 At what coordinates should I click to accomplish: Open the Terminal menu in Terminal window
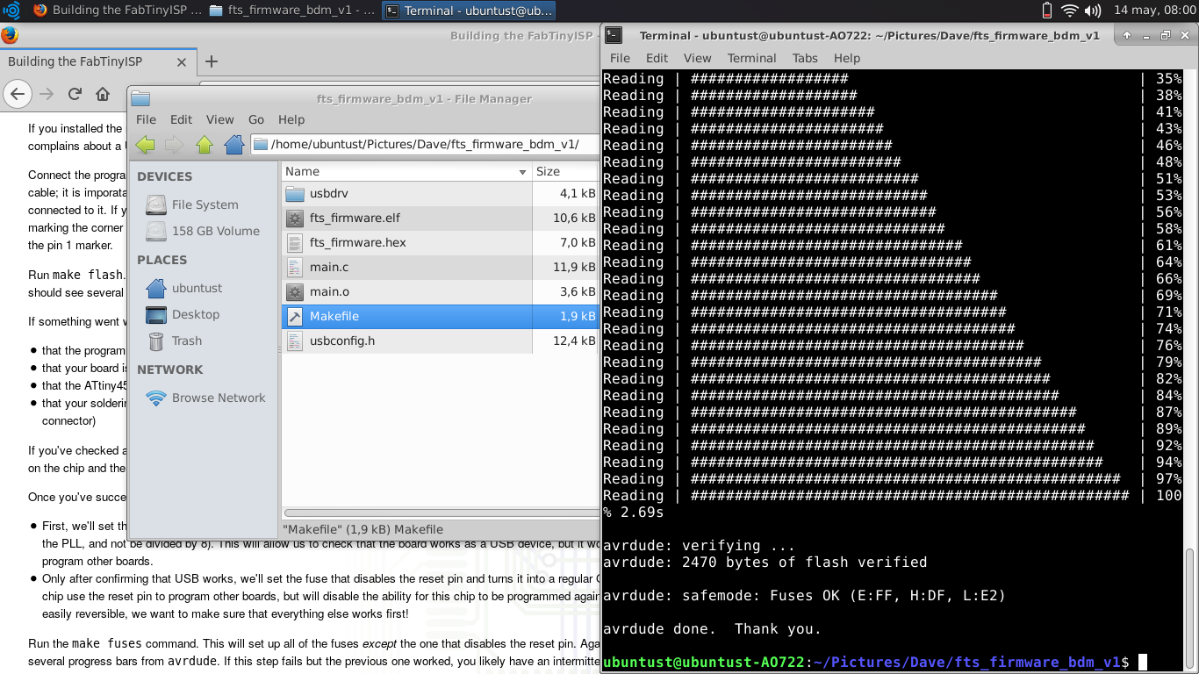coord(751,58)
